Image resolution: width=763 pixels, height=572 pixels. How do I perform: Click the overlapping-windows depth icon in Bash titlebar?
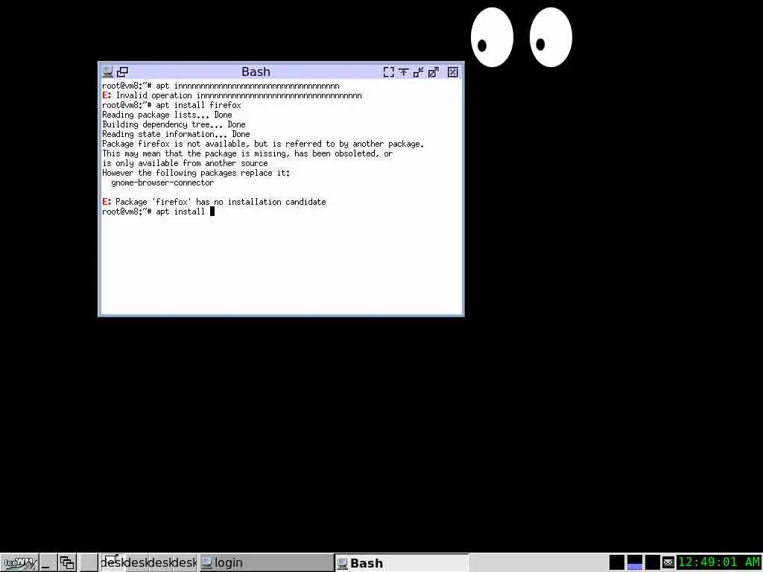point(122,72)
